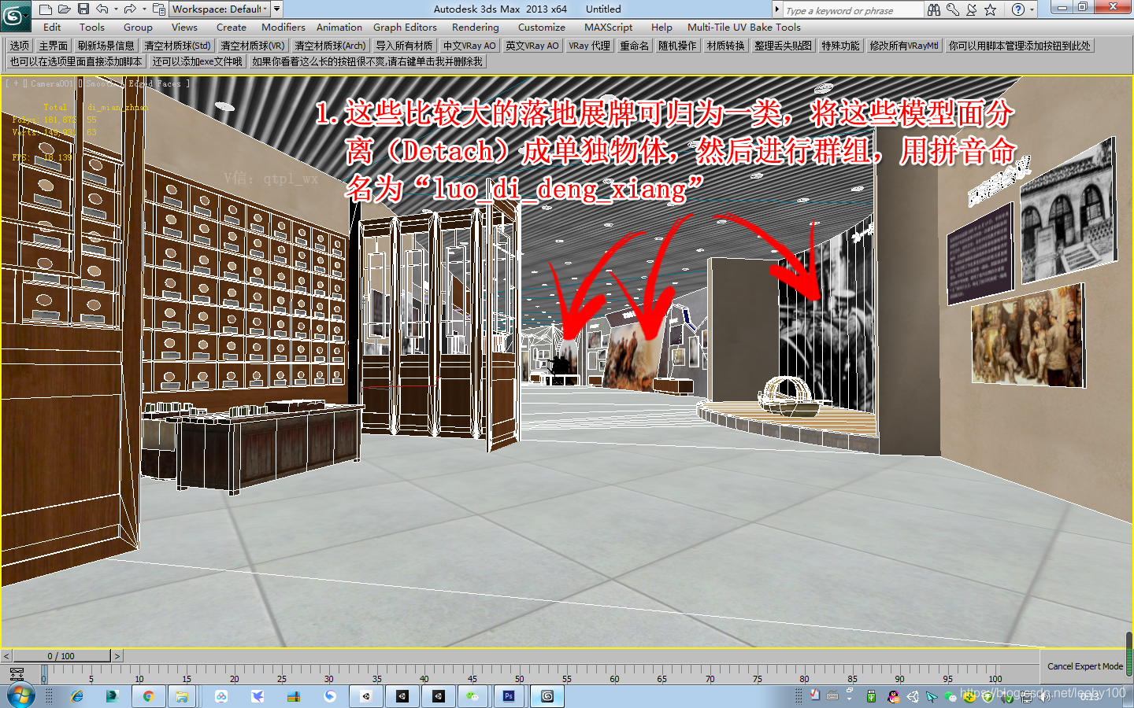Click the 修改所有VRayMtl button
Image resolution: width=1134 pixels, height=708 pixels.
pos(904,46)
